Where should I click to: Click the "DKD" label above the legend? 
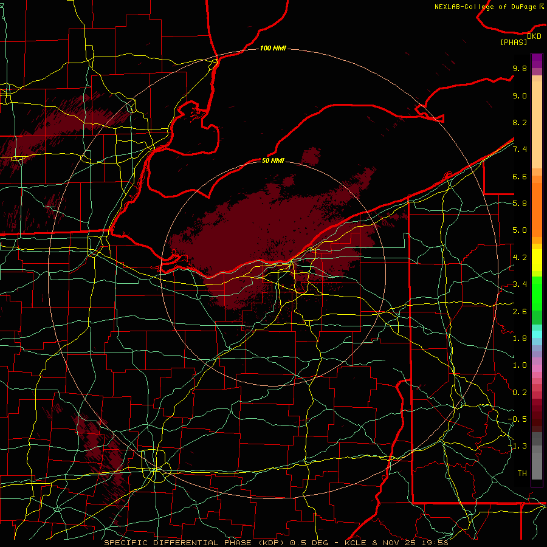[x=534, y=36]
